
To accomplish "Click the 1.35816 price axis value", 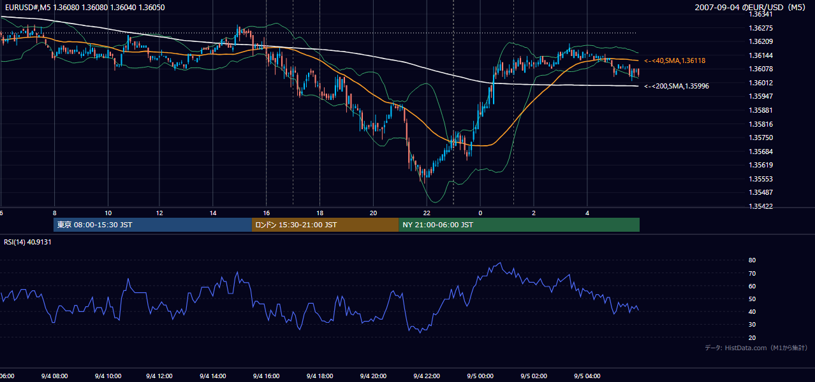I will 761,124.
